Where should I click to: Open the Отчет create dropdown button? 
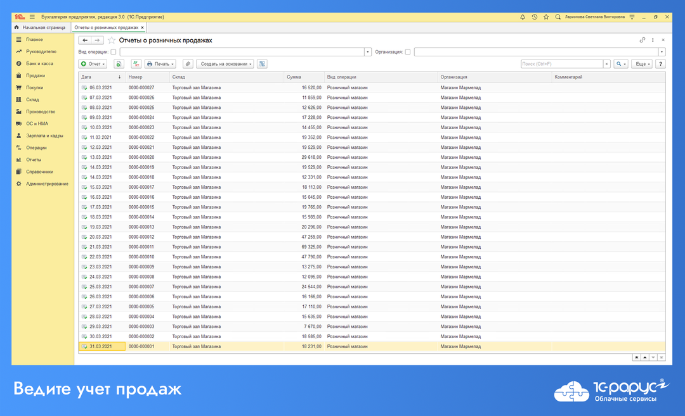pyautogui.click(x=93, y=64)
